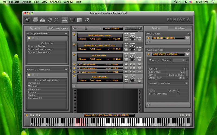Toggle AUDIO DEVICE 0 power button
This screenshot has height=135, width=217.
point(148,54)
